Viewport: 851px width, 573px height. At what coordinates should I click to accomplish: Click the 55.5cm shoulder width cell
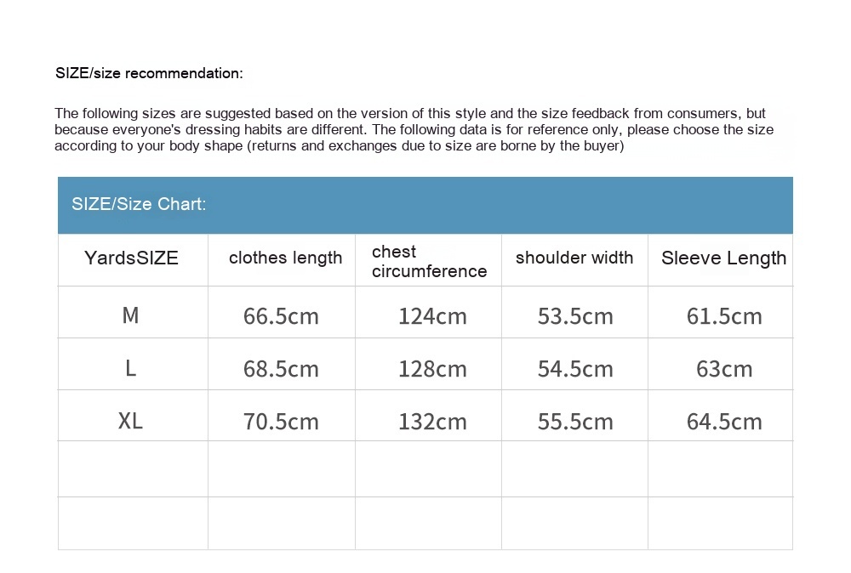click(x=575, y=422)
